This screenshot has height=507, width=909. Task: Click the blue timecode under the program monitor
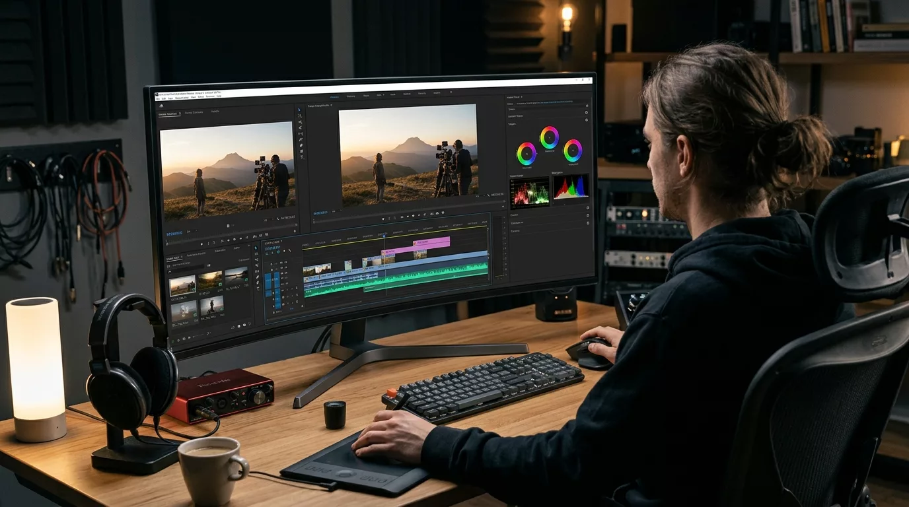321,213
